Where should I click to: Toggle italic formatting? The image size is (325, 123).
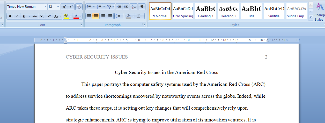tap(17, 16)
